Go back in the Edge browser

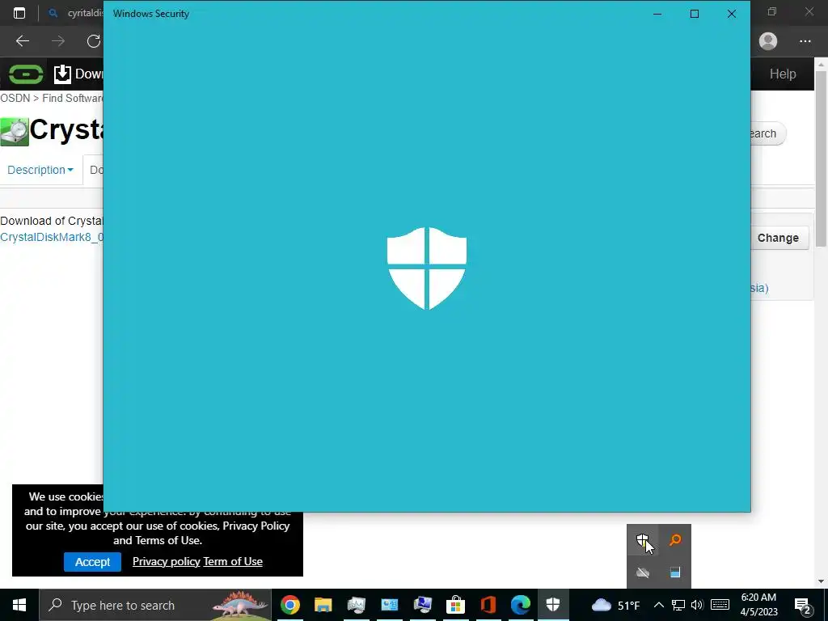(x=22, y=41)
